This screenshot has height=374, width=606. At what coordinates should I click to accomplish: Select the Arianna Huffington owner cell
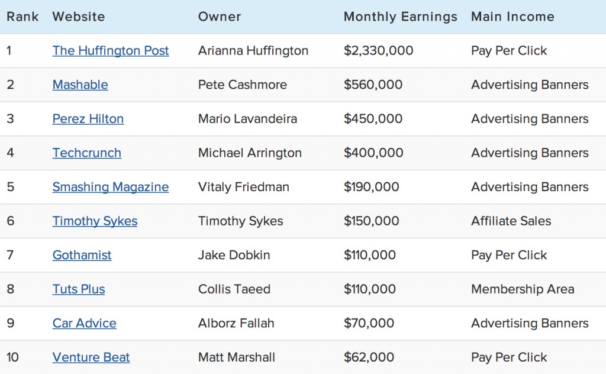(x=253, y=51)
